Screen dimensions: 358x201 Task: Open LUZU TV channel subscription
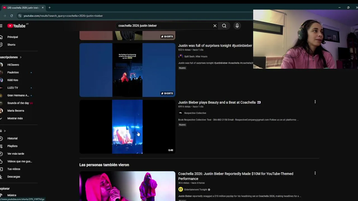click(x=13, y=88)
